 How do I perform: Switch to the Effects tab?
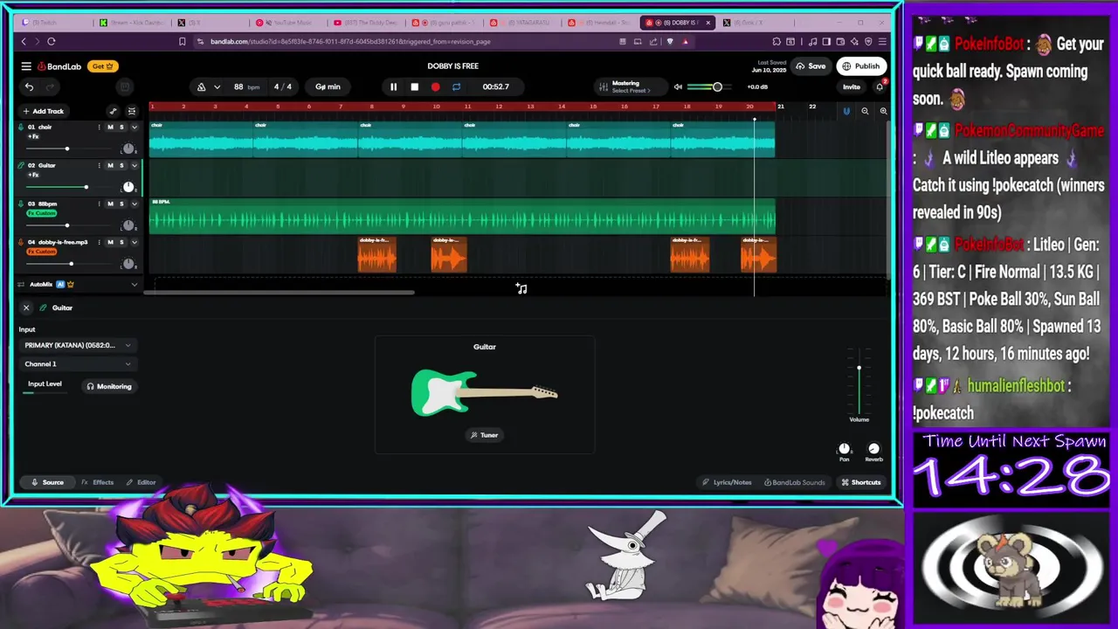coord(98,482)
